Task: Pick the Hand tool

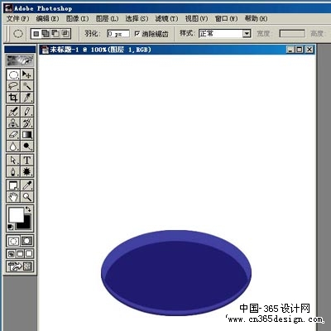Action: click(13, 197)
